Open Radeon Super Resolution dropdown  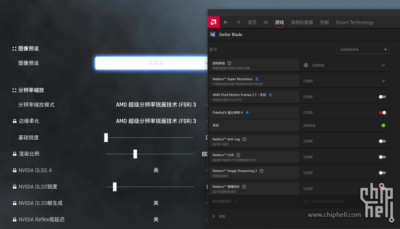(x=344, y=81)
